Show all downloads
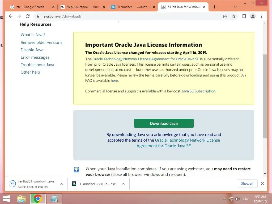Viewport: 272px width, 204px height. (247, 184)
